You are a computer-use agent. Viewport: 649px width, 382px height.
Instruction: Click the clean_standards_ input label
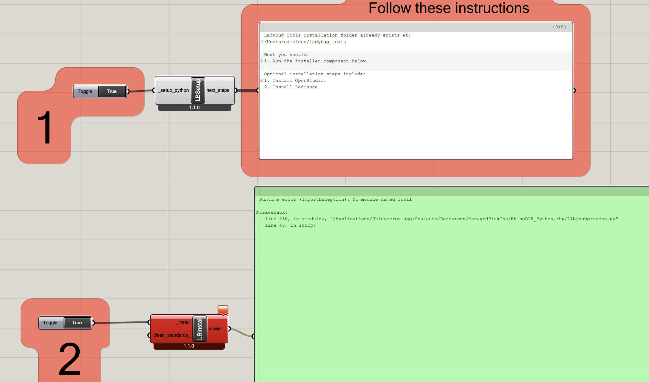click(x=172, y=335)
